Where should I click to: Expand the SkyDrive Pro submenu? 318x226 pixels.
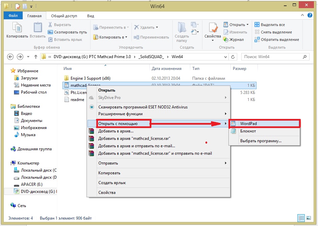click(158, 98)
